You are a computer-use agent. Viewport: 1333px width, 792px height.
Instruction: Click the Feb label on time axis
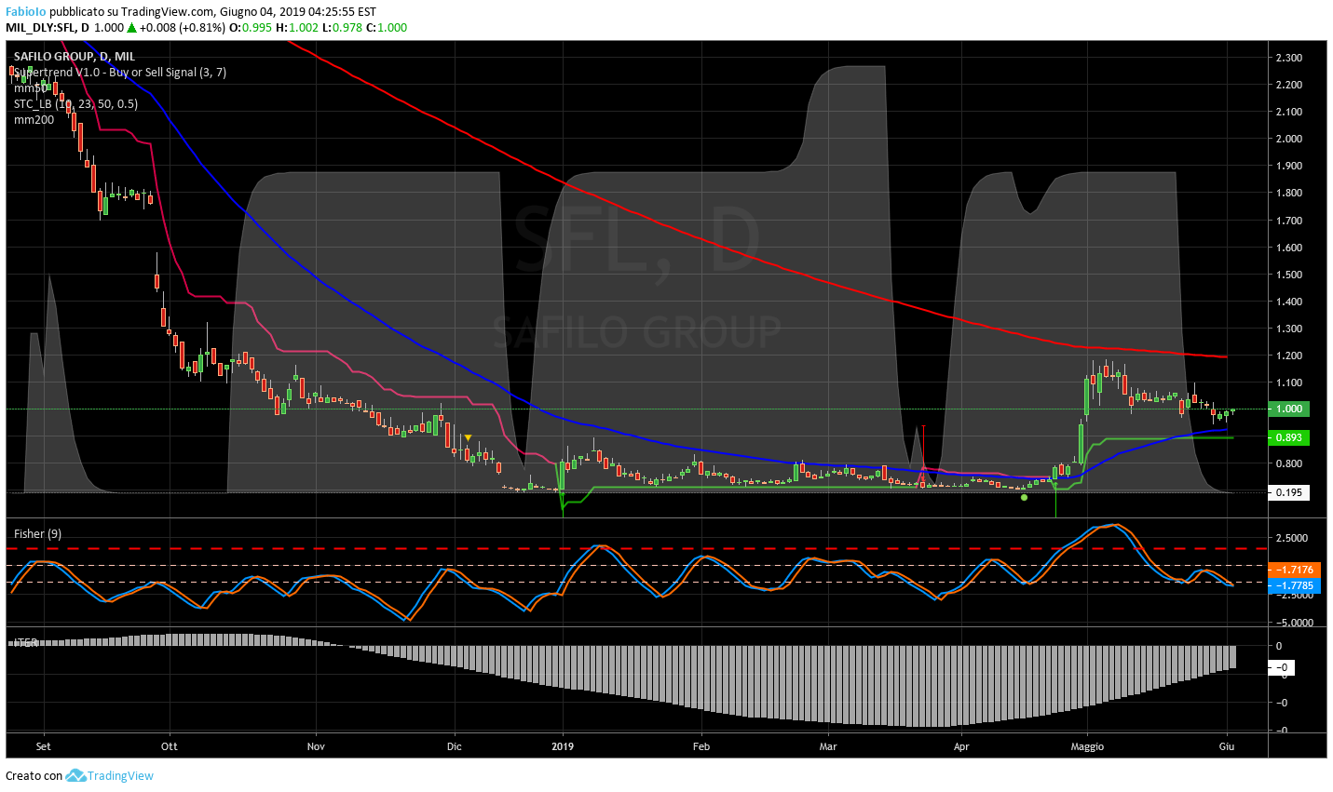pyautogui.click(x=701, y=746)
